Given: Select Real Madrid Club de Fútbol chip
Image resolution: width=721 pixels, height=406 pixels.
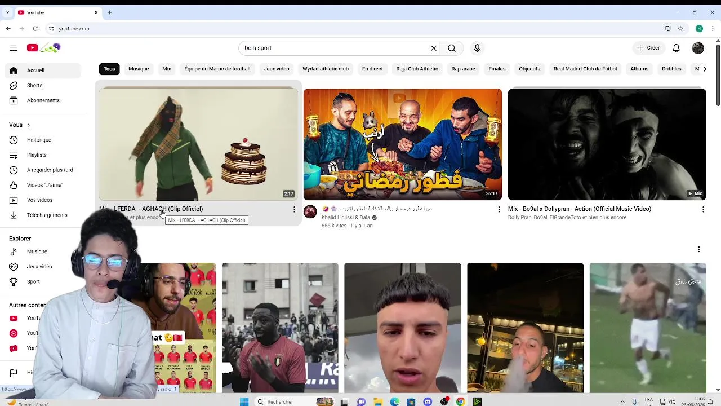Looking at the screenshot, I should click(x=585, y=69).
